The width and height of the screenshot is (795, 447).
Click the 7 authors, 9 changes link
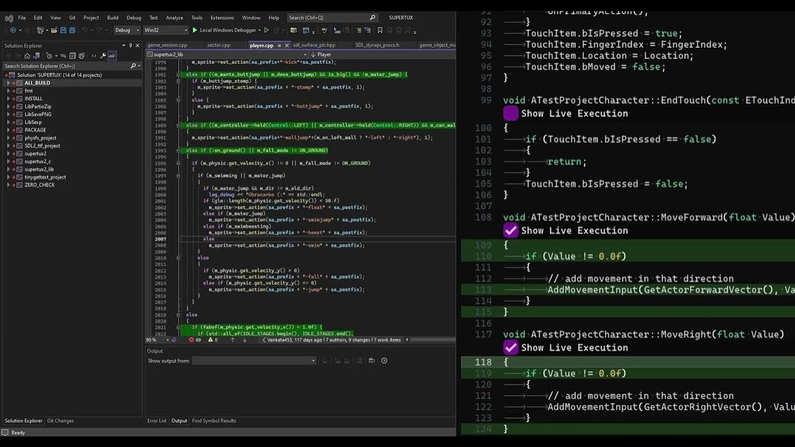(348, 340)
